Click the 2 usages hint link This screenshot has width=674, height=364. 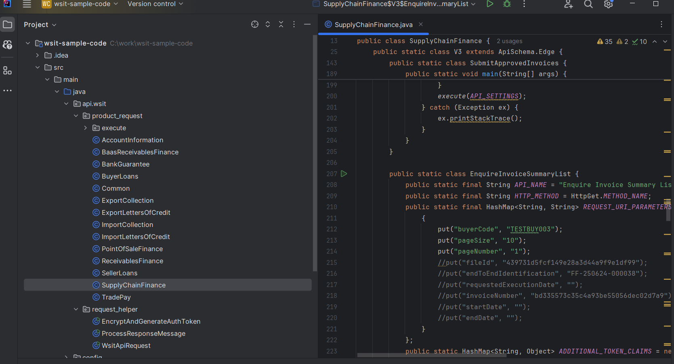509,41
